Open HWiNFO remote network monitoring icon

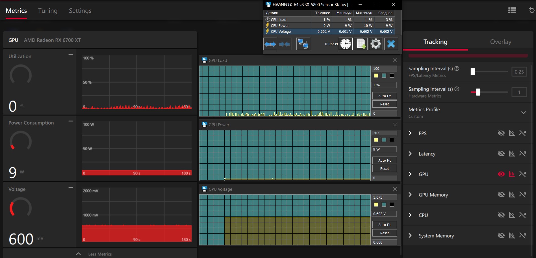(303, 44)
